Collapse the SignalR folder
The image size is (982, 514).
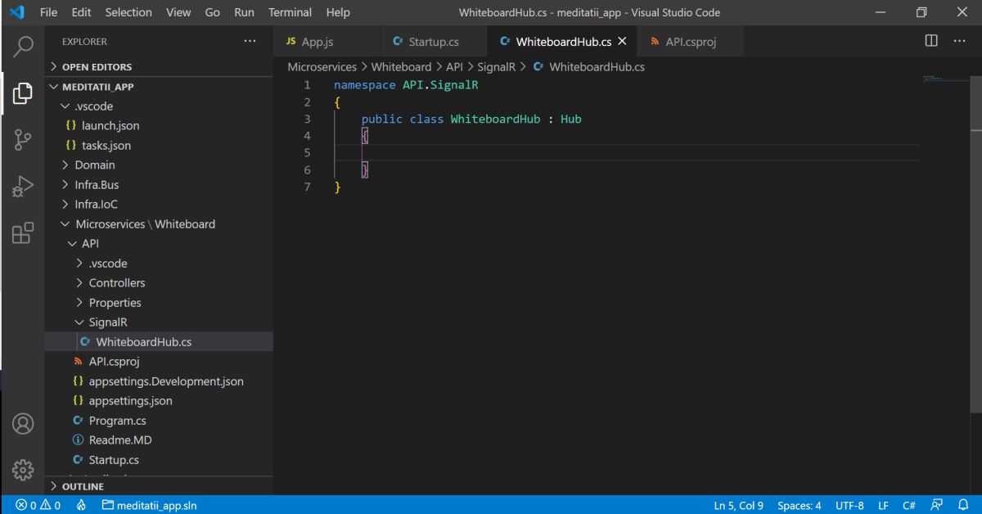pos(159,322)
